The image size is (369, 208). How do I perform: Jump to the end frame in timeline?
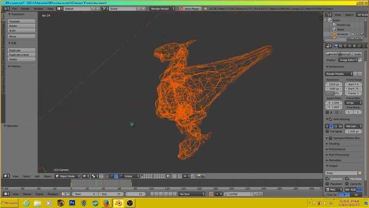(x=175, y=194)
